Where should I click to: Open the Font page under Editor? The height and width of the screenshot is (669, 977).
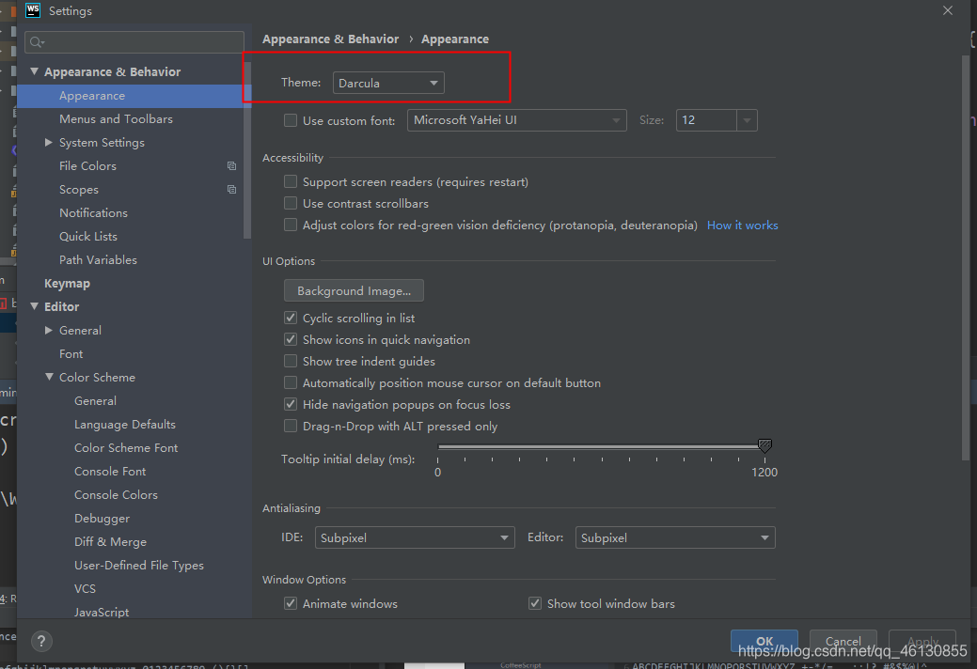pyautogui.click(x=71, y=354)
